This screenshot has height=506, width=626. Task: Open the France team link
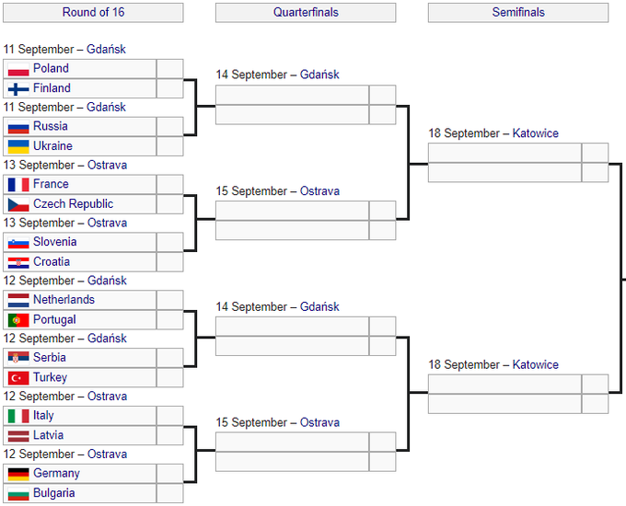tap(51, 184)
